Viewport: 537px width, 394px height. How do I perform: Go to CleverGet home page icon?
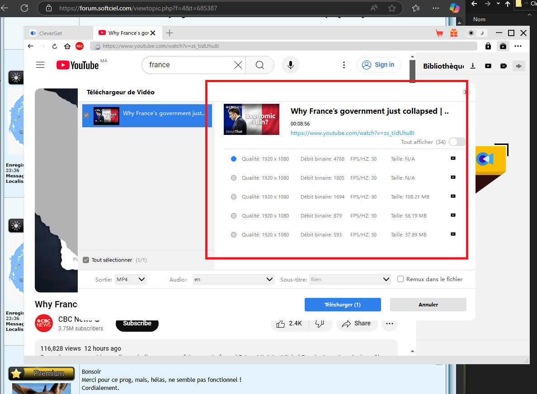point(67,46)
